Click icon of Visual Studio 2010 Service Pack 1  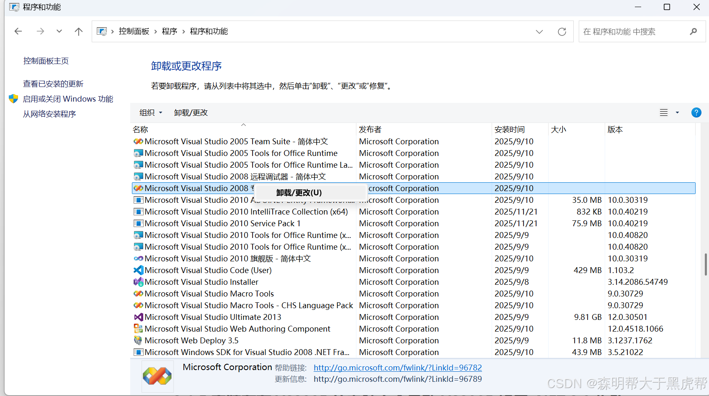138,223
